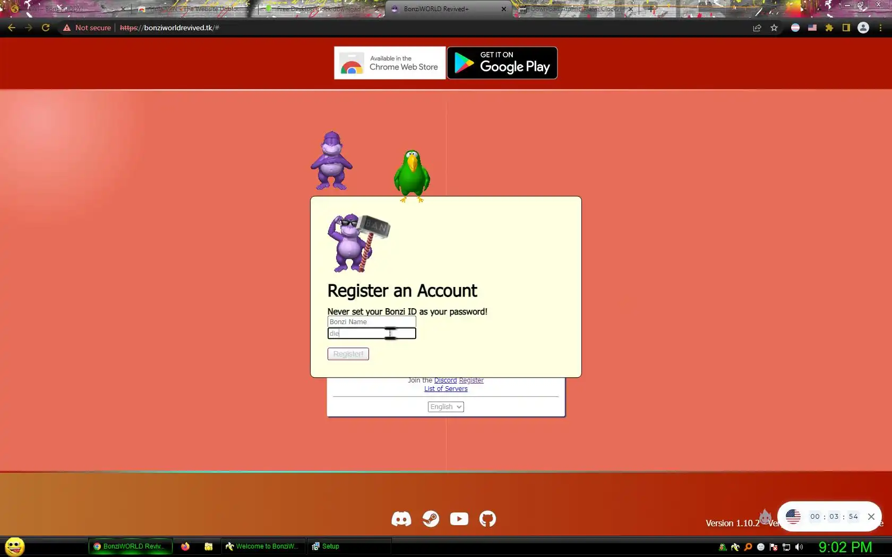This screenshot has width=892, height=557.
Task: Click the Version 1.10.2 text
Action: pyautogui.click(x=733, y=523)
